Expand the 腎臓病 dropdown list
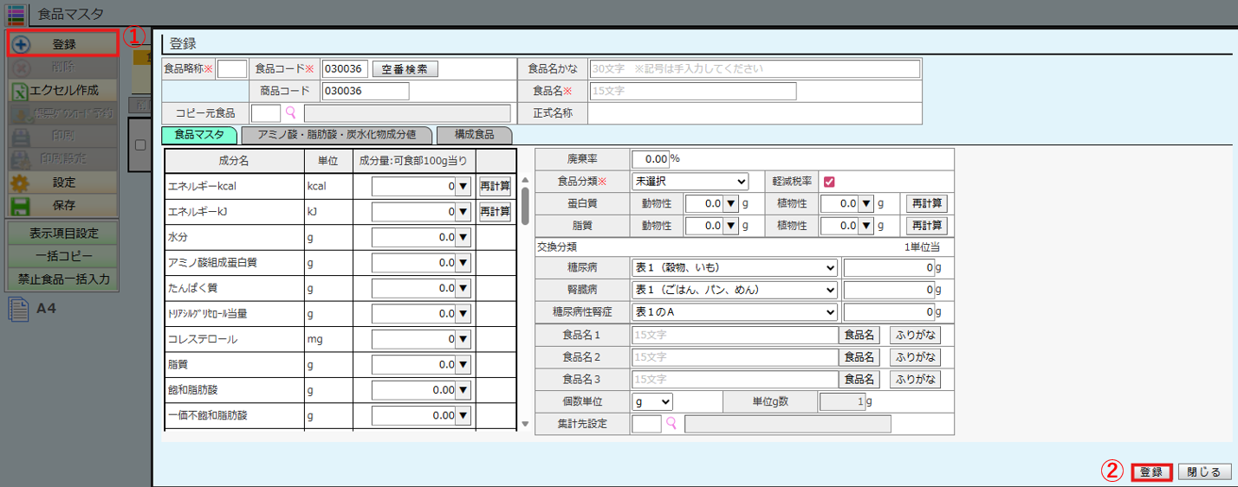Image resolution: width=1238 pixels, height=487 pixels. pyautogui.click(x=735, y=290)
